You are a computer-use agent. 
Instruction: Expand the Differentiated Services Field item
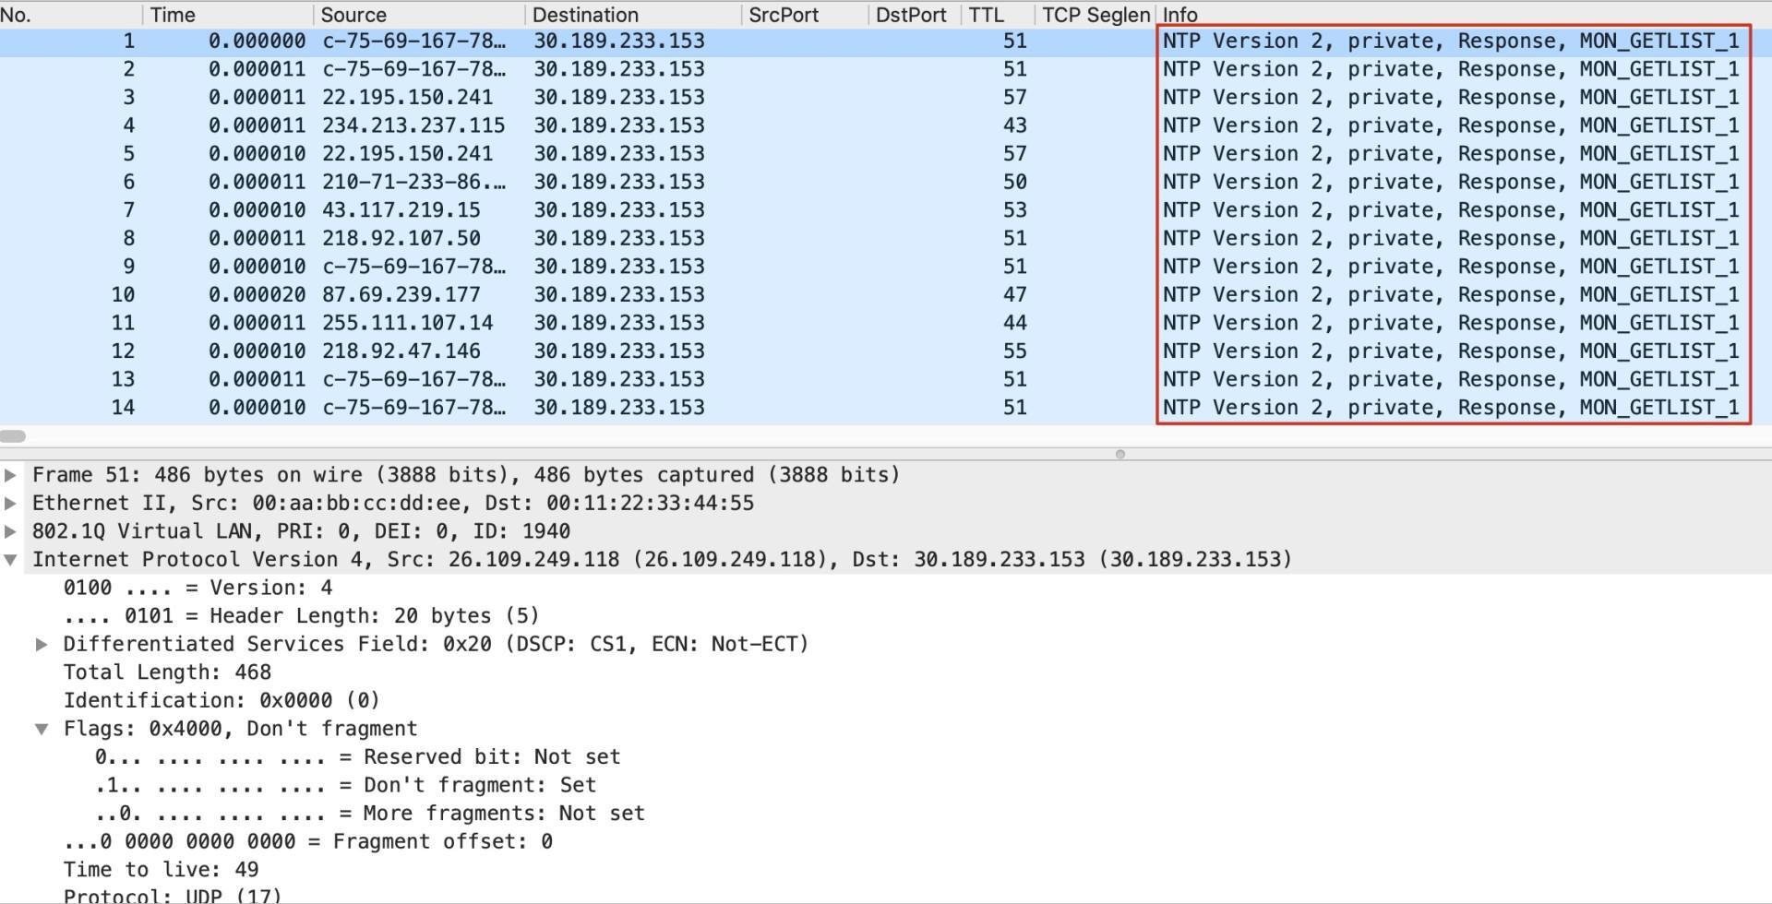click(42, 645)
